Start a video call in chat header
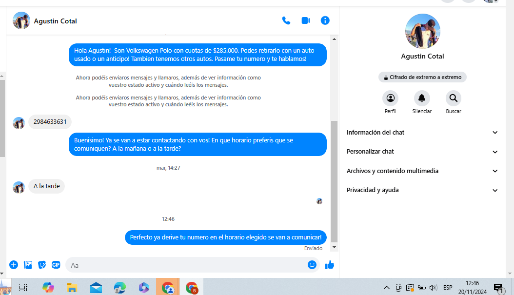Viewport: 514px width, 295px height. 306,20
